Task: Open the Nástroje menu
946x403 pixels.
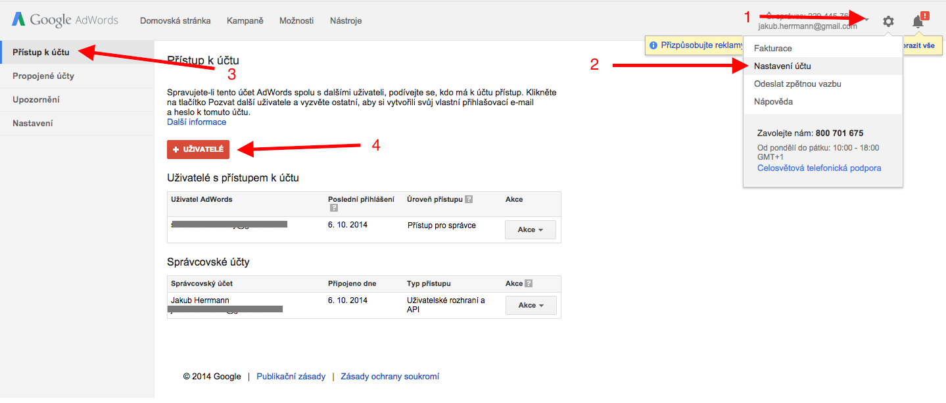Action: (346, 20)
